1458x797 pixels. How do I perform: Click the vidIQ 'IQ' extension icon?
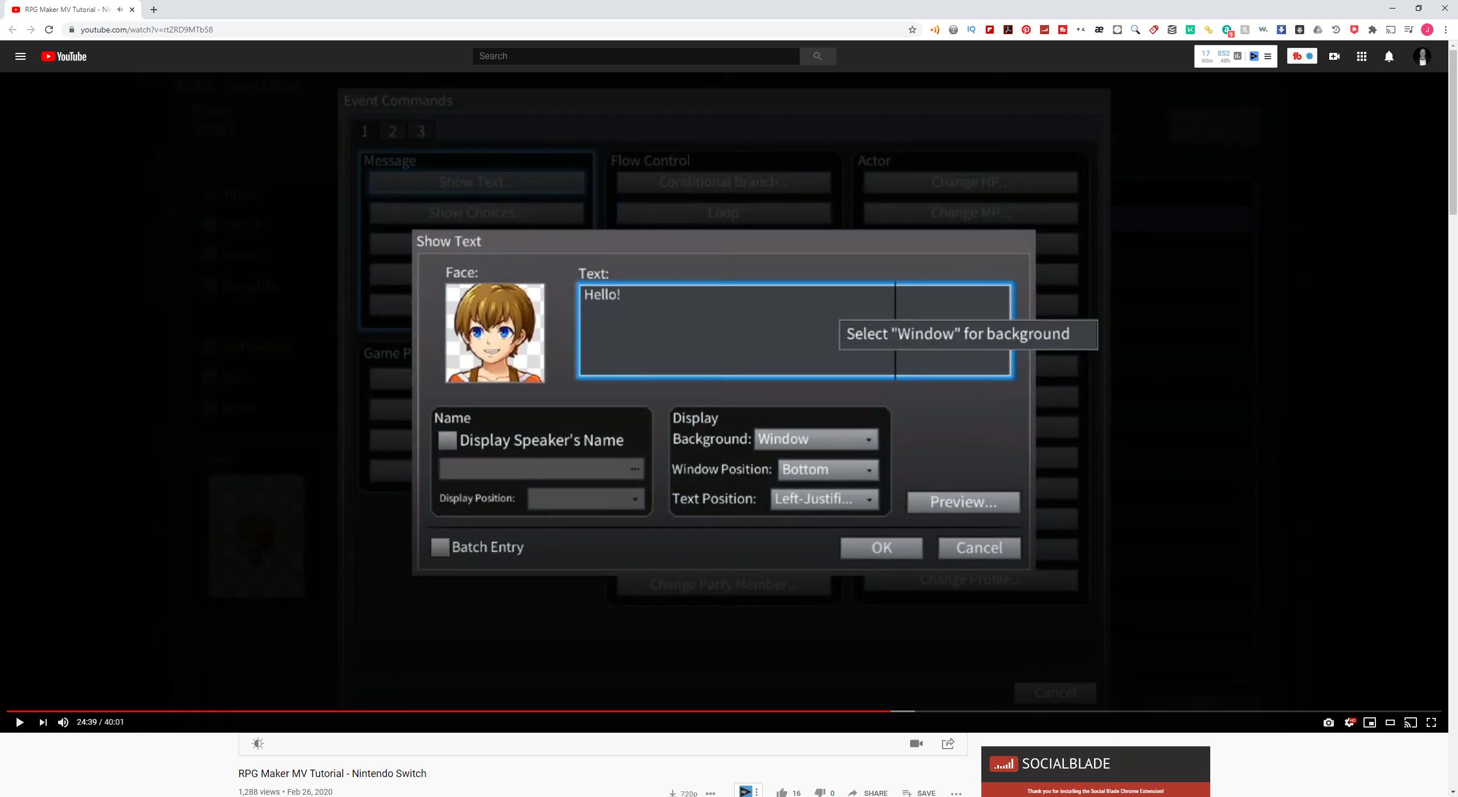coord(972,30)
